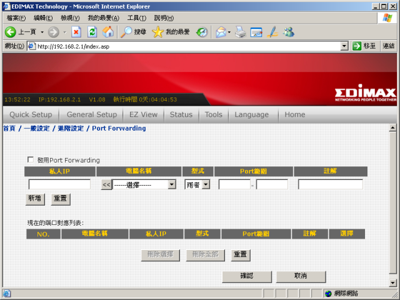Expand the address bar URL dropdown
The height and width of the screenshot is (300, 400).
tap(344, 46)
